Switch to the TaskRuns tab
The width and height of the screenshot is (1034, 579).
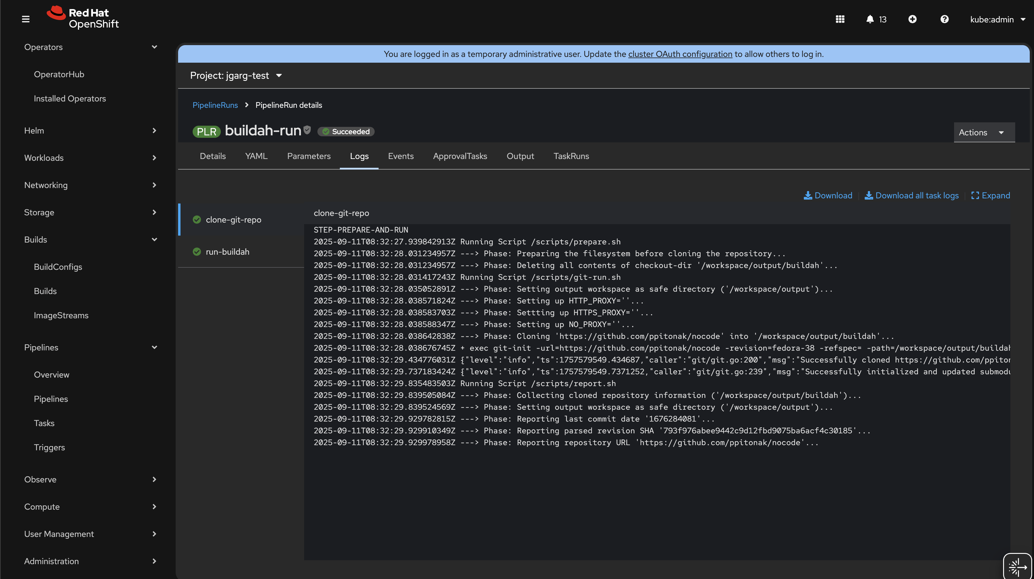[571, 156]
